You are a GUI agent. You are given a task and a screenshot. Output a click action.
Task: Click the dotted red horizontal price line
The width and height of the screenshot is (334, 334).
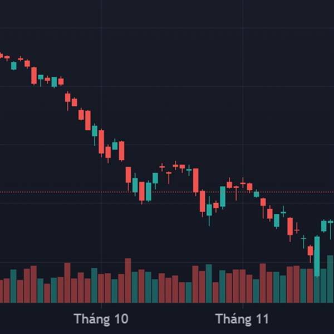[x=167, y=192]
